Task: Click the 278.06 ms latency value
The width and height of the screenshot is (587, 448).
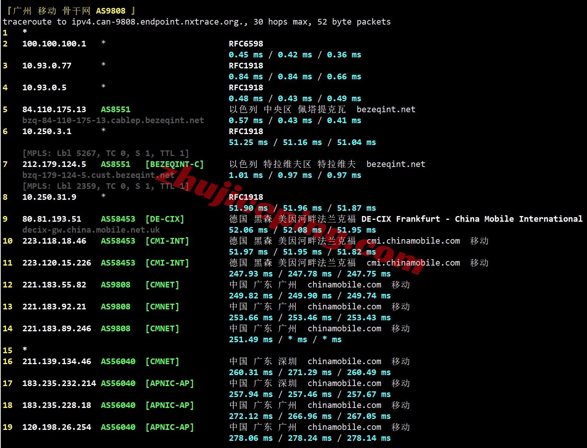Action: [250, 438]
